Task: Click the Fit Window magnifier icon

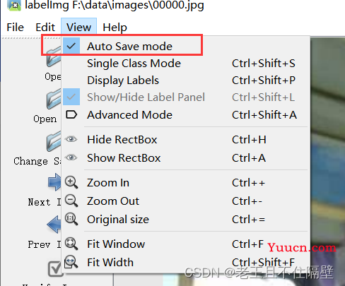Action: click(x=71, y=244)
